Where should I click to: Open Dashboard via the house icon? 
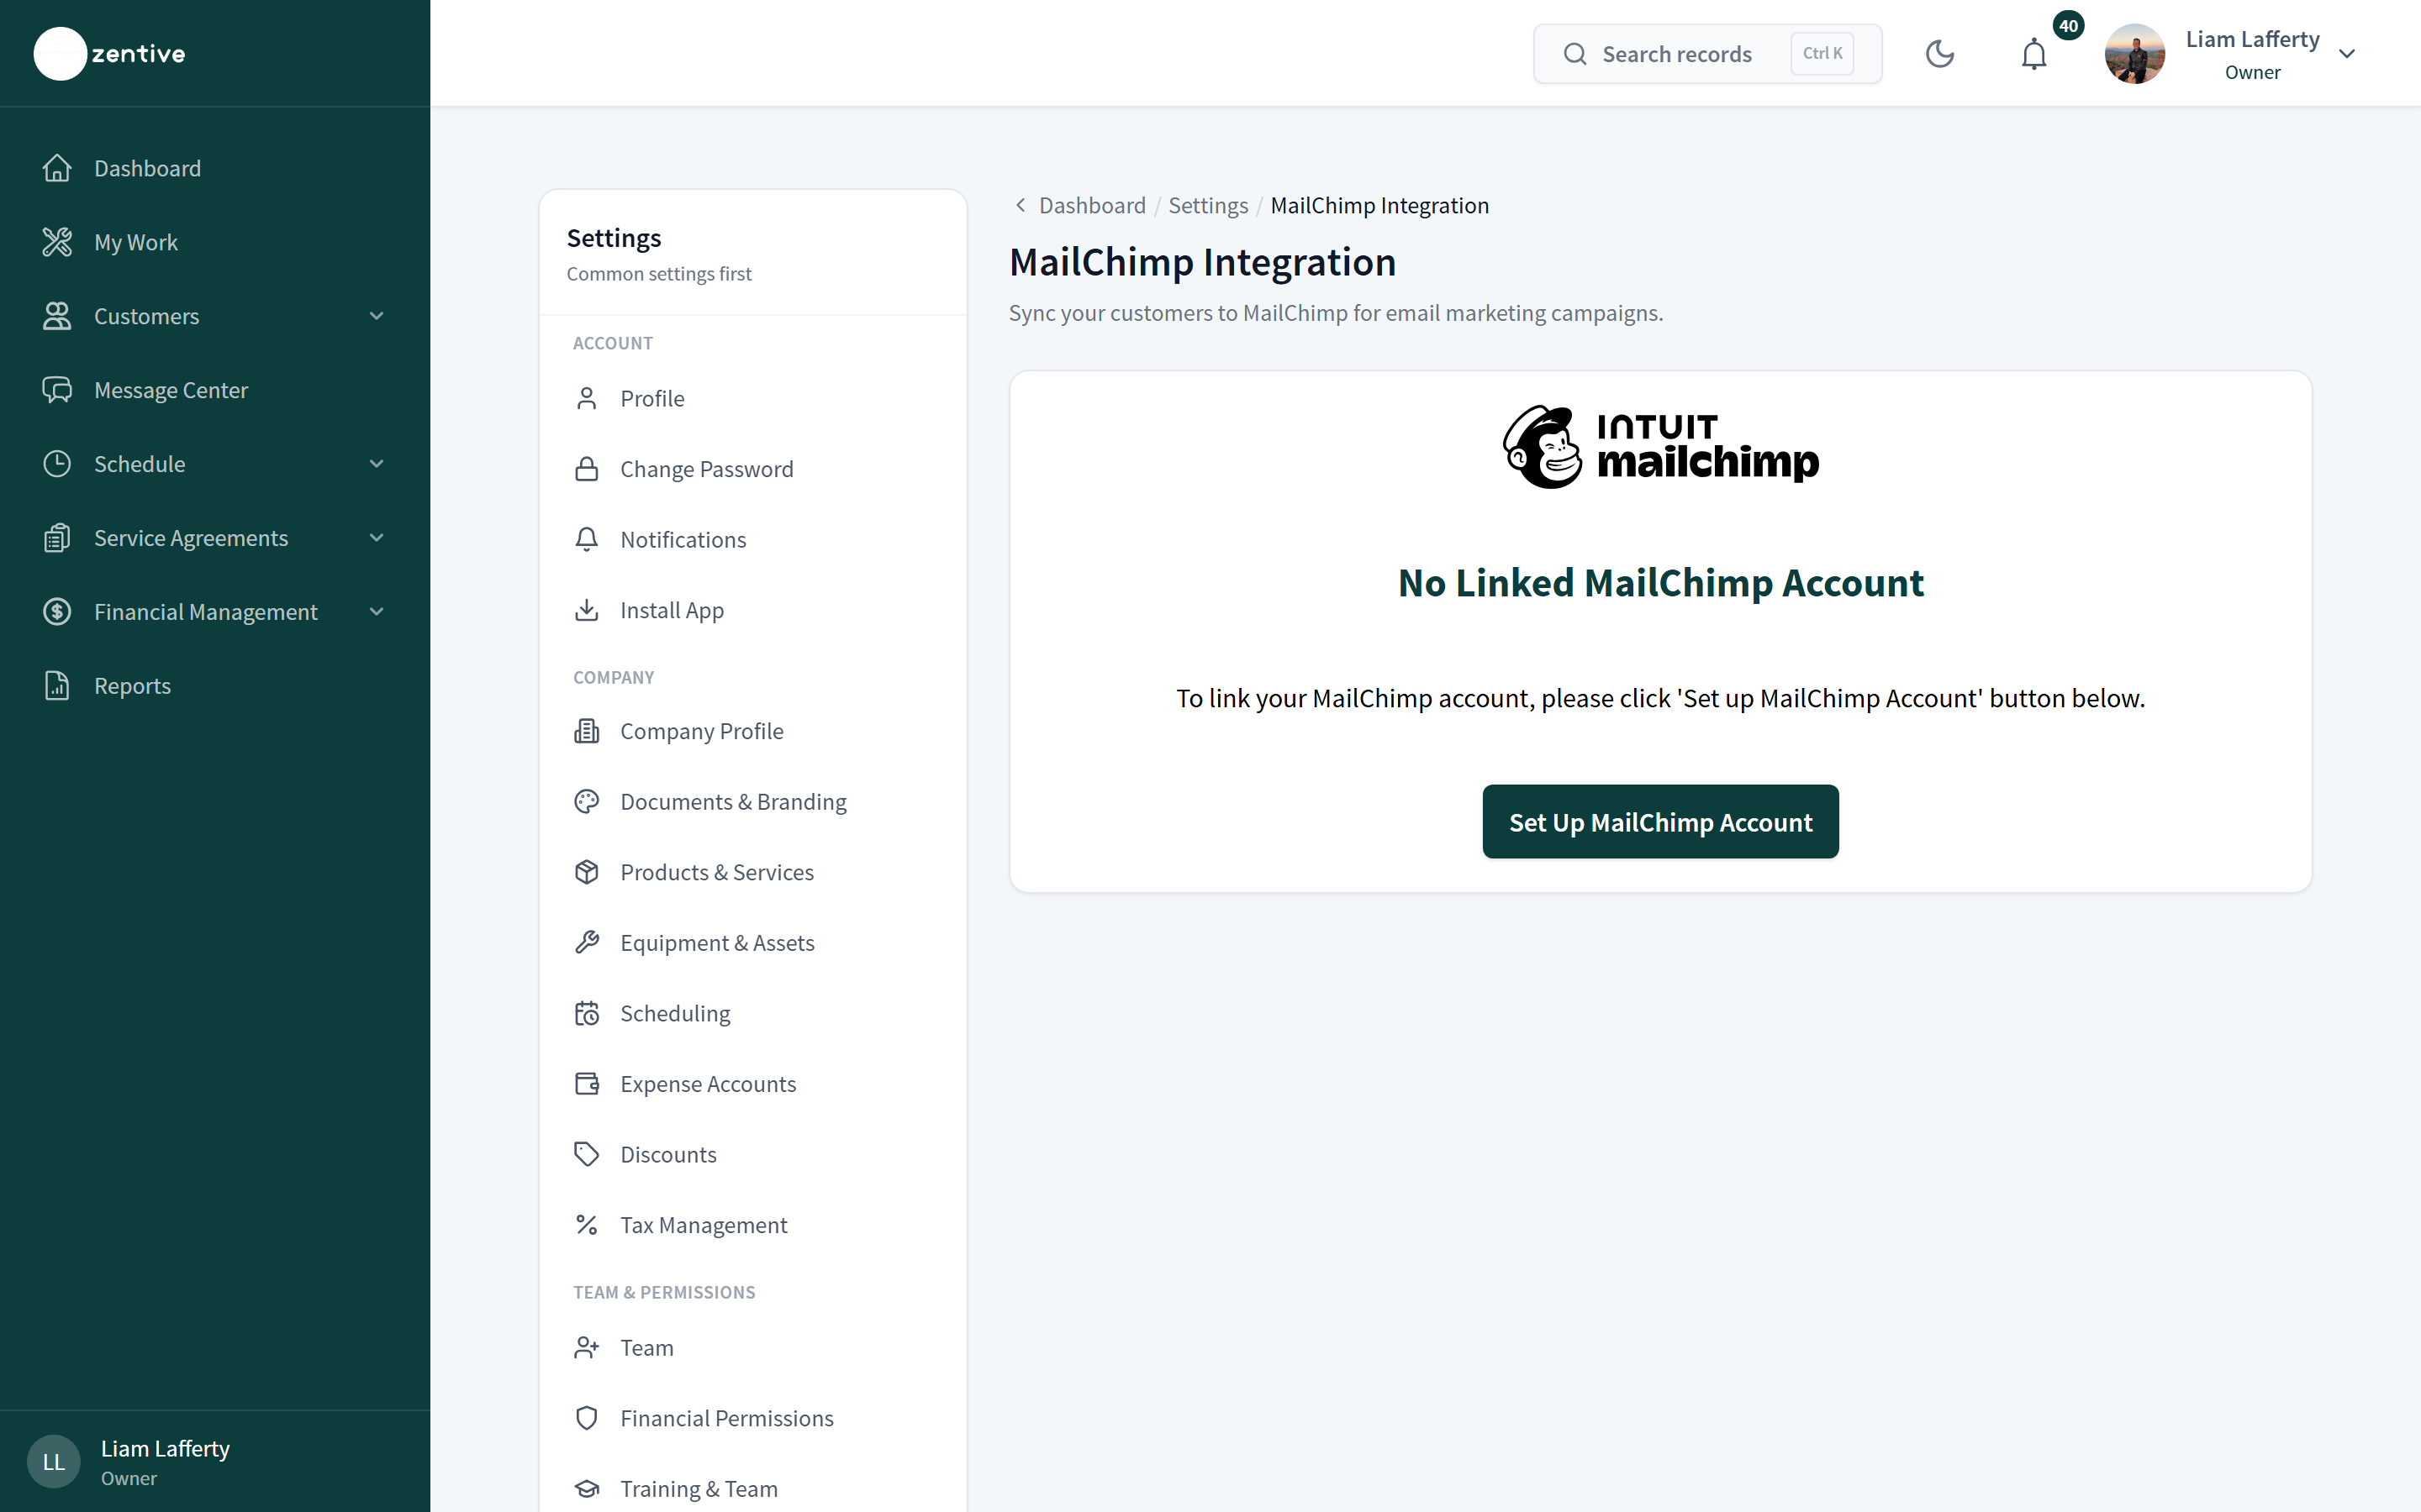[57, 168]
